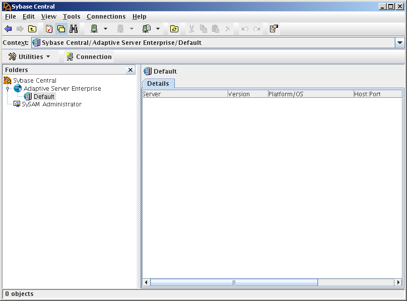Collapse the Adaptive Server Enterprise node
The image size is (407, 301).
pyautogui.click(x=8, y=89)
